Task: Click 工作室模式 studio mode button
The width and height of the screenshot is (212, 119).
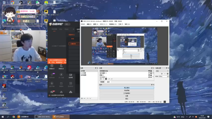Action: [127, 93]
